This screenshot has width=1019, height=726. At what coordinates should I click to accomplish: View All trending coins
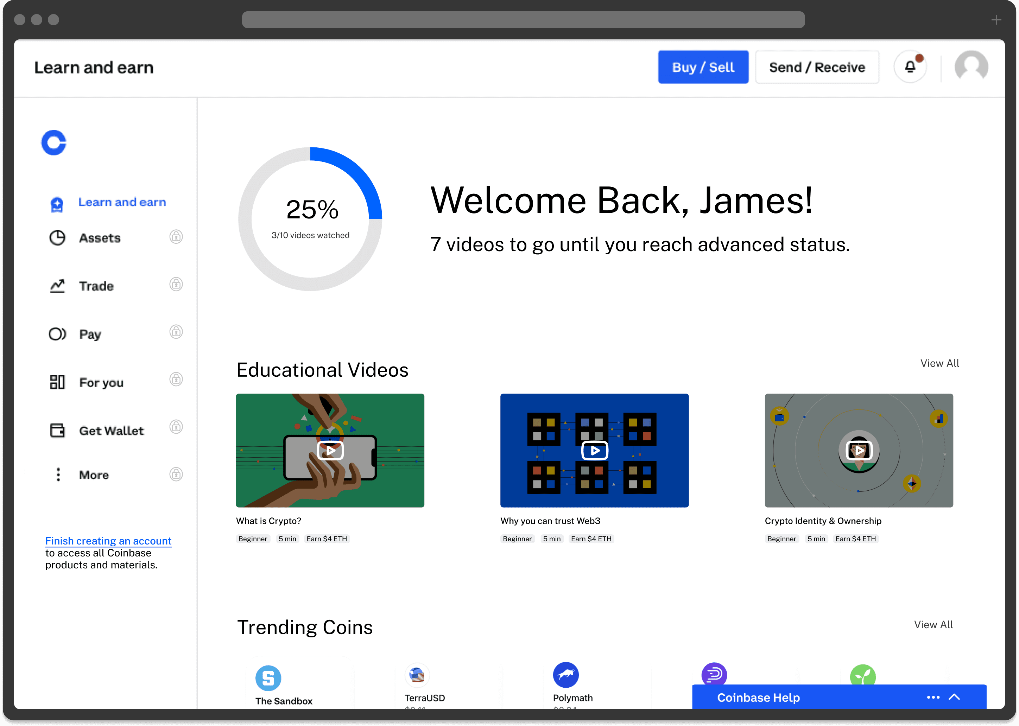(933, 625)
